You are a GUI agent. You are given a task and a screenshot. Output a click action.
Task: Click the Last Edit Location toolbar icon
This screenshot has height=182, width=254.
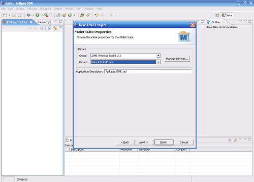[x=97, y=15]
